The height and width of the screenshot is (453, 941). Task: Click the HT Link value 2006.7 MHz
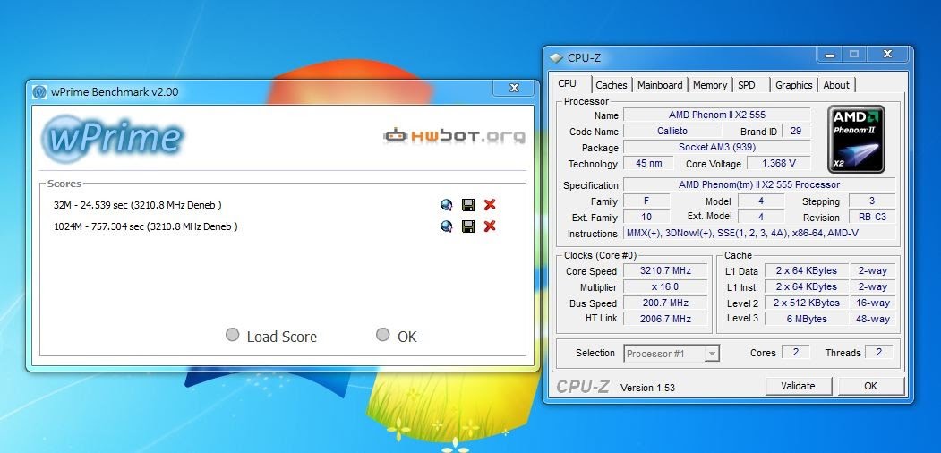point(665,319)
